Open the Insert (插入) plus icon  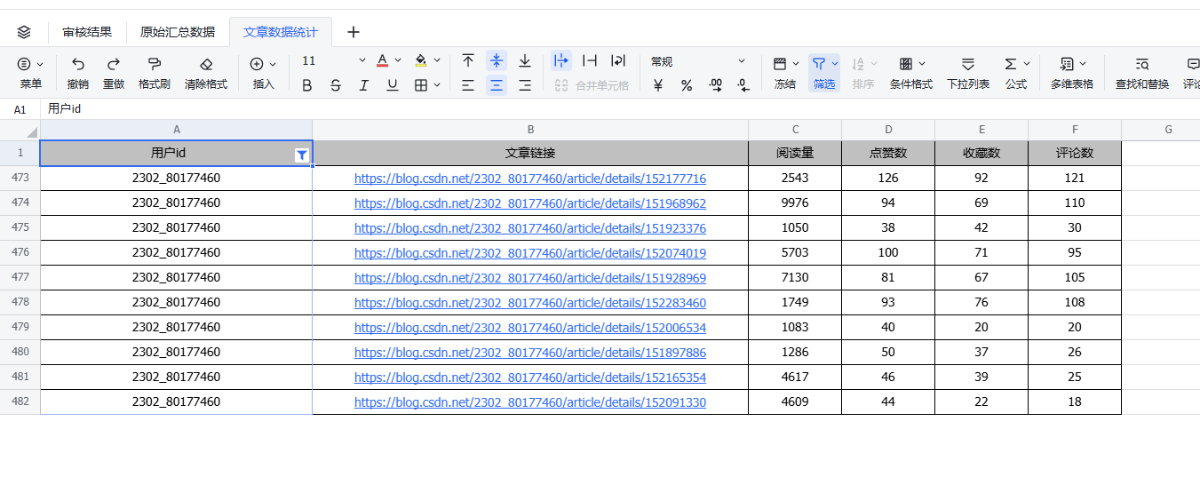(x=257, y=64)
